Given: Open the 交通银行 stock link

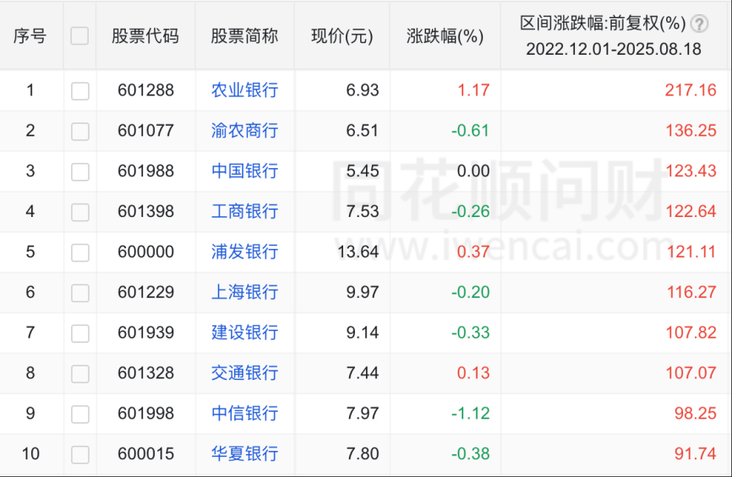Looking at the screenshot, I should [244, 372].
